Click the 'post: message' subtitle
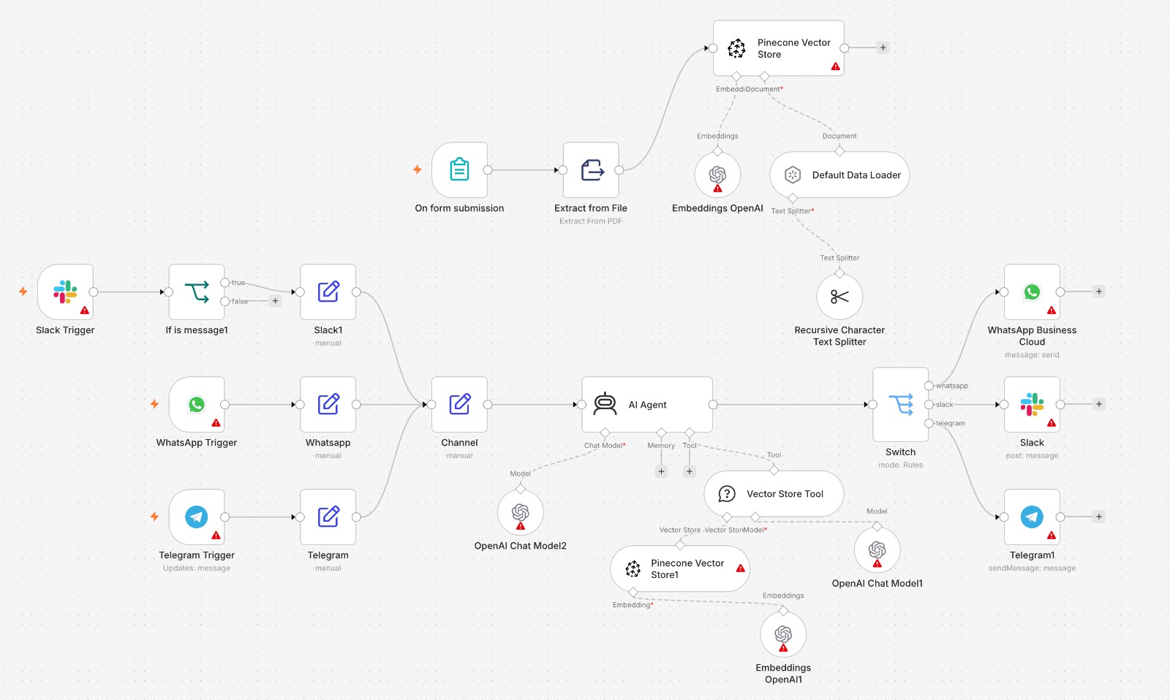This screenshot has height=700, width=1170. [1032, 455]
